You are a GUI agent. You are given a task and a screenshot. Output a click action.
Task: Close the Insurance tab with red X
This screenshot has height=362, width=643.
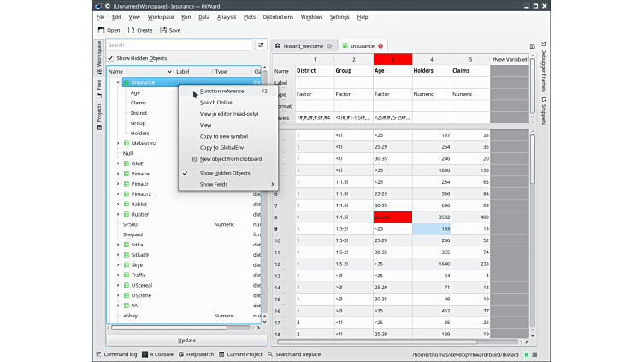pyautogui.click(x=380, y=46)
